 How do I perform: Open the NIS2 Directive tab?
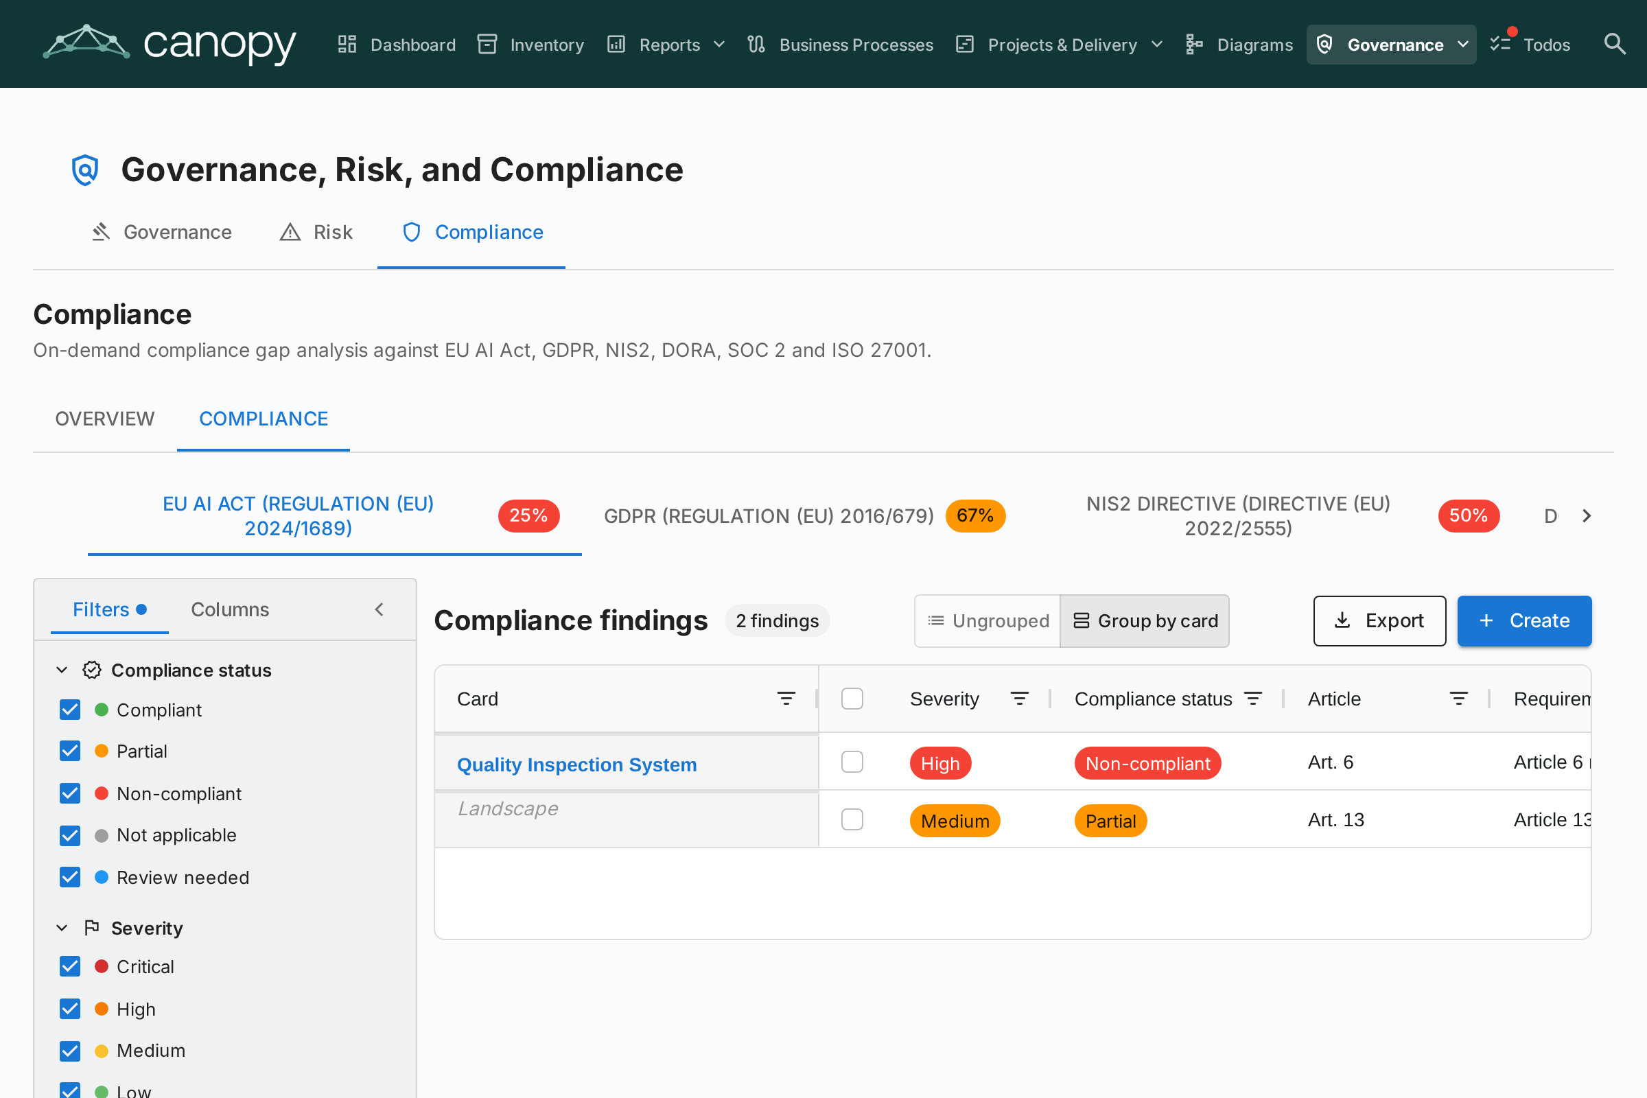click(x=1274, y=515)
